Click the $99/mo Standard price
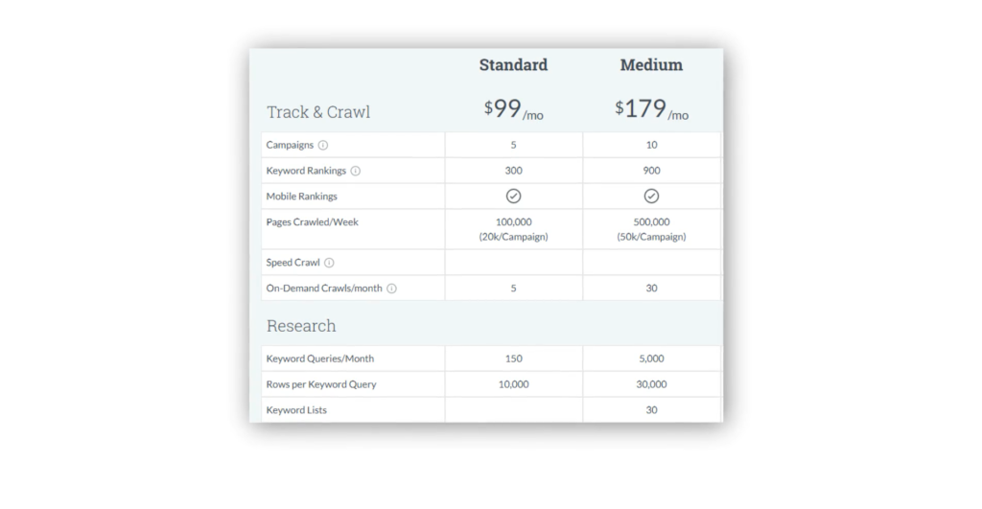Screen dimensions: 982x509 click(514, 109)
